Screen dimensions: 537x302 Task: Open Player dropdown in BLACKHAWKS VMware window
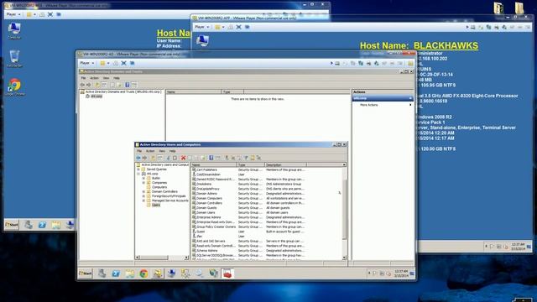202,27
